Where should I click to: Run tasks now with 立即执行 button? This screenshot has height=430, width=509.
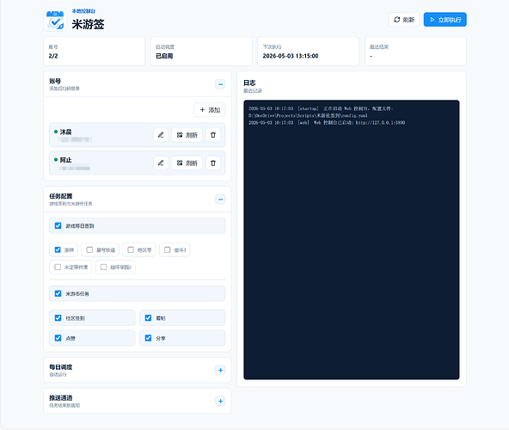[x=445, y=20]
